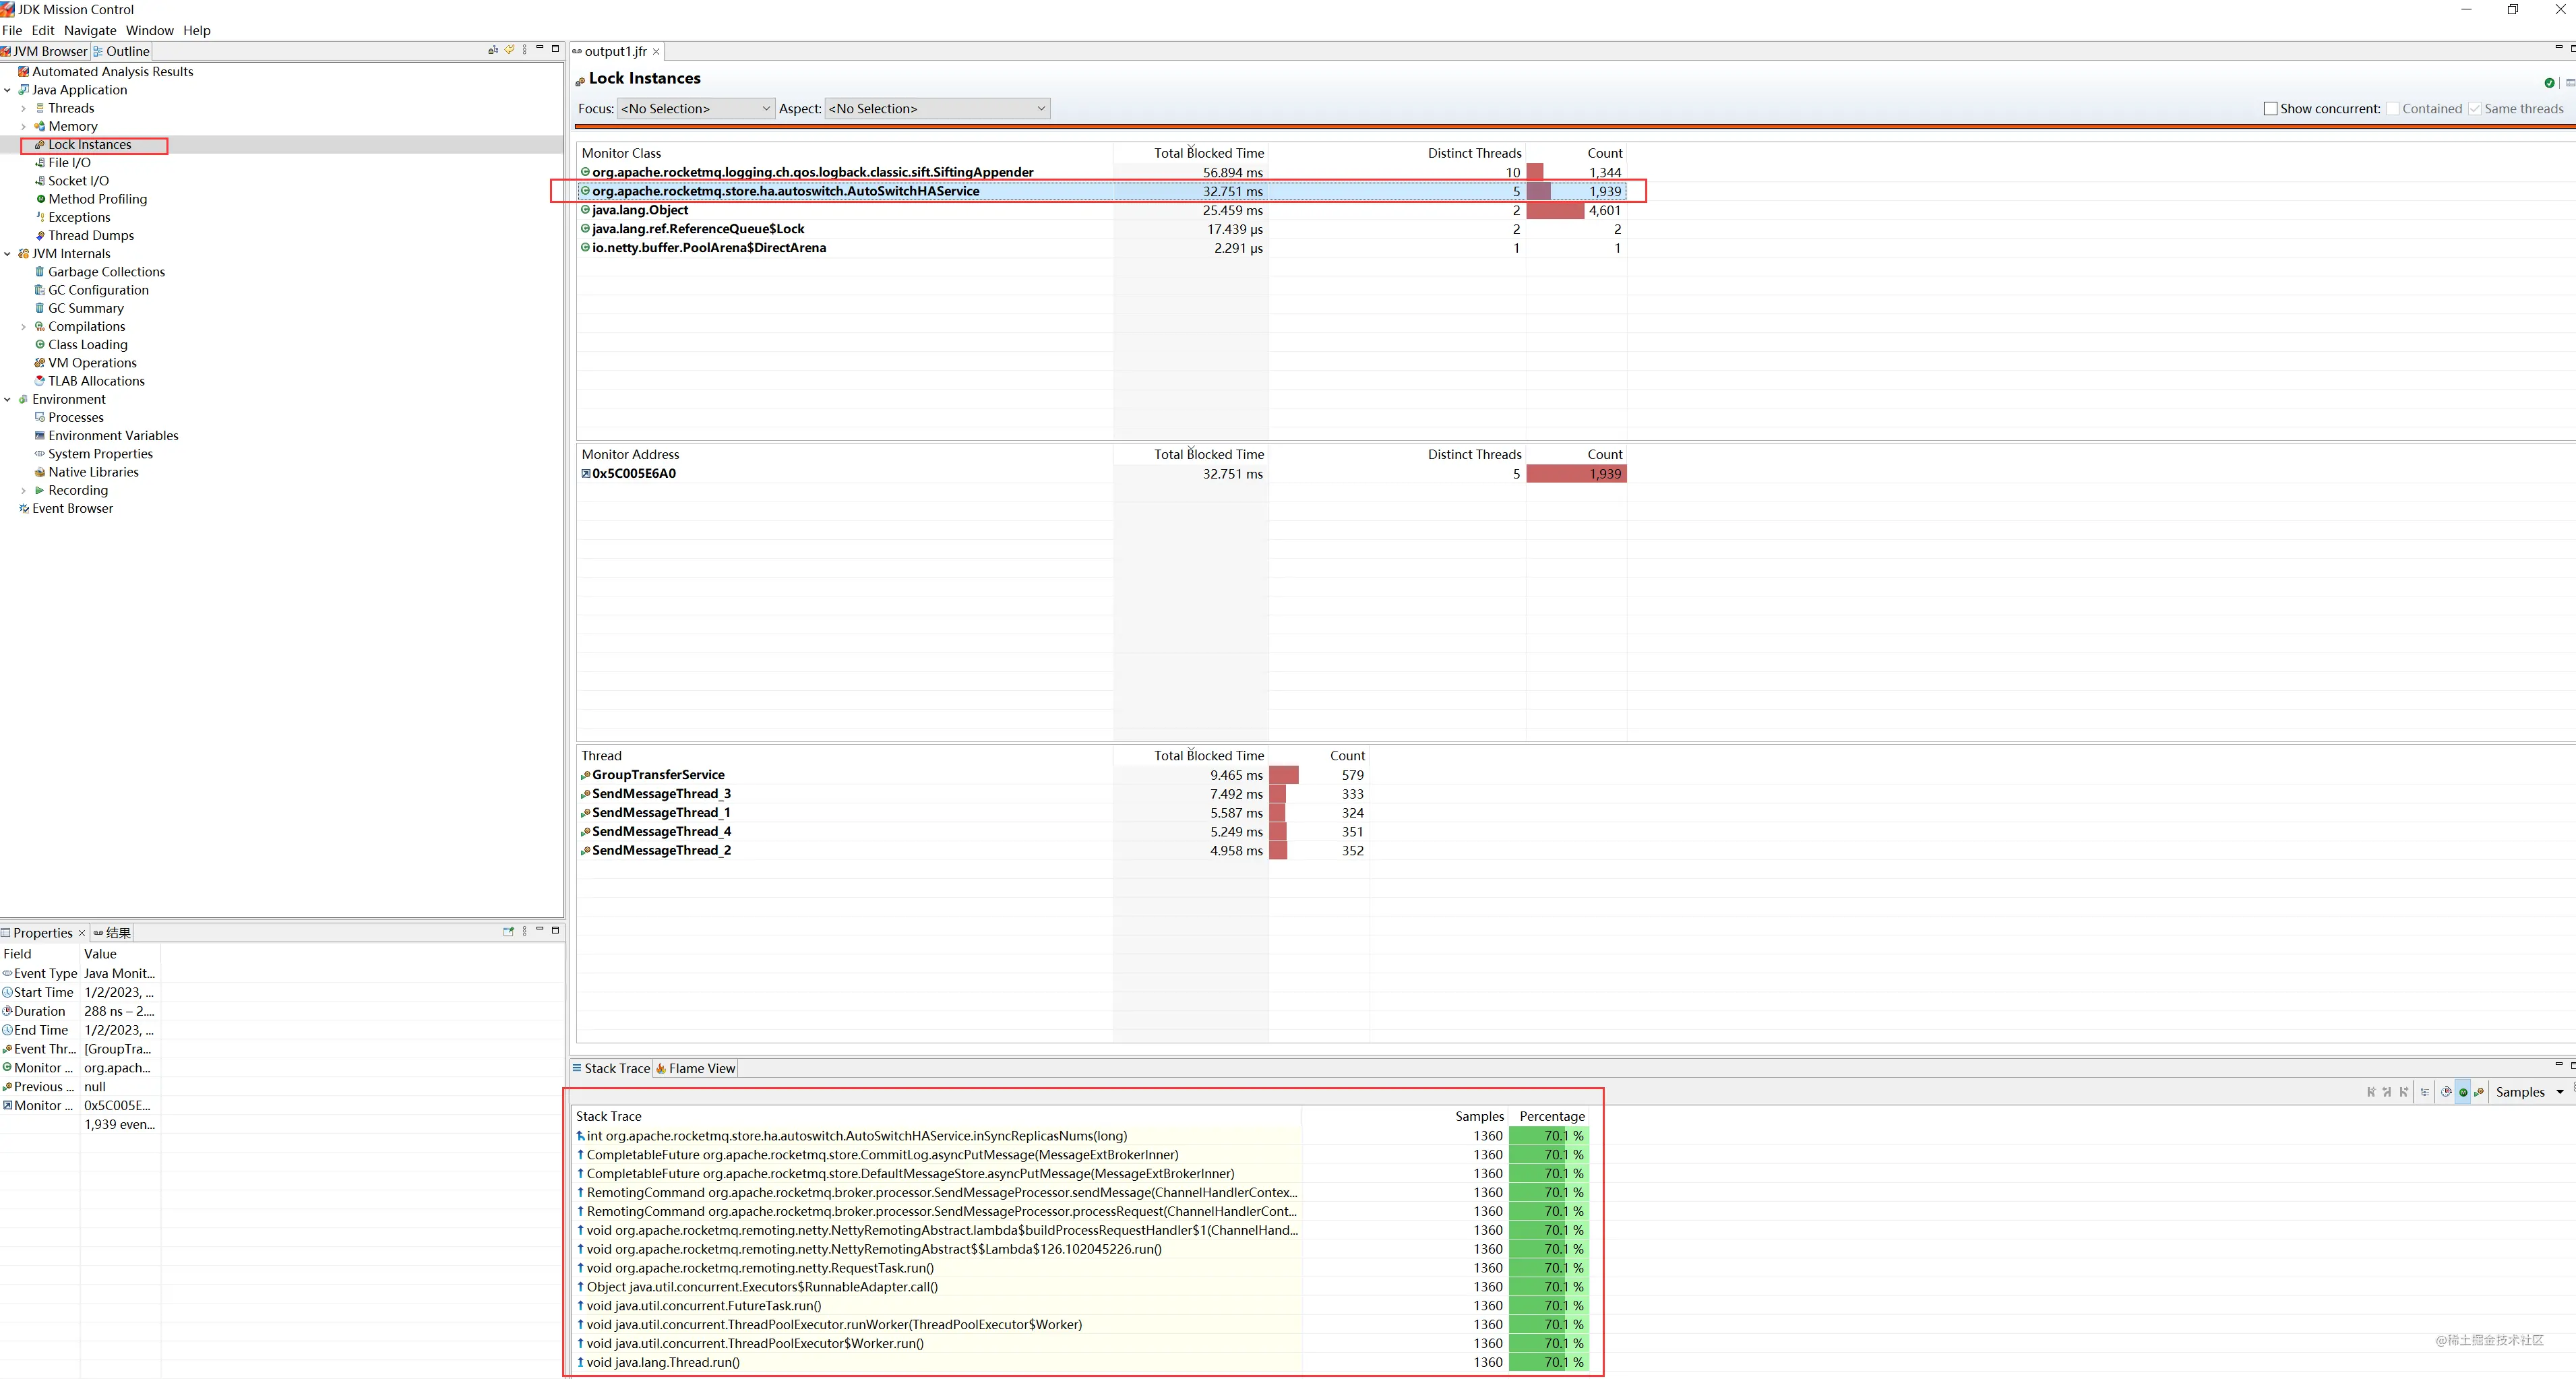Toggle the Contained checkbox
Screen dimensions: 2576x1379
coord(2393,109)
